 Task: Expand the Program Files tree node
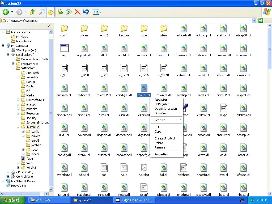13,64
